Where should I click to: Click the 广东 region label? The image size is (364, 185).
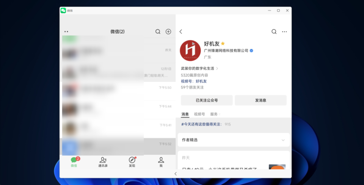[x=207, y=57]
